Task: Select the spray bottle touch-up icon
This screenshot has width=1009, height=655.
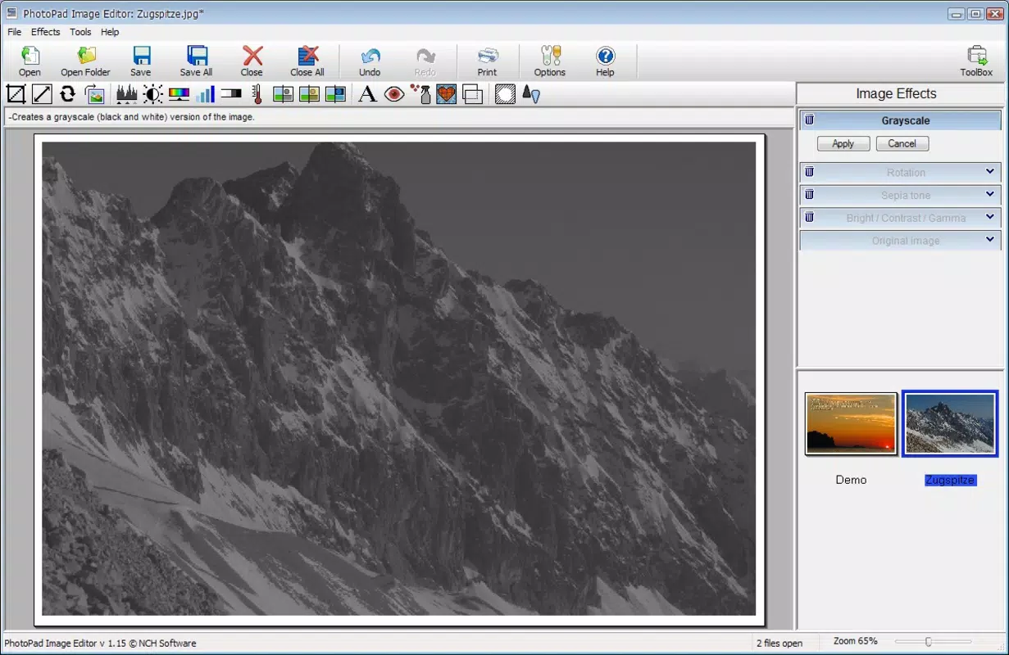Action: tap(420, 94)
